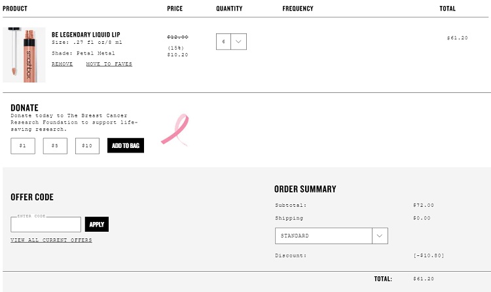Click the Order Summary heading
This screenshot has width=491, height=292.
[x=305, y=189]
